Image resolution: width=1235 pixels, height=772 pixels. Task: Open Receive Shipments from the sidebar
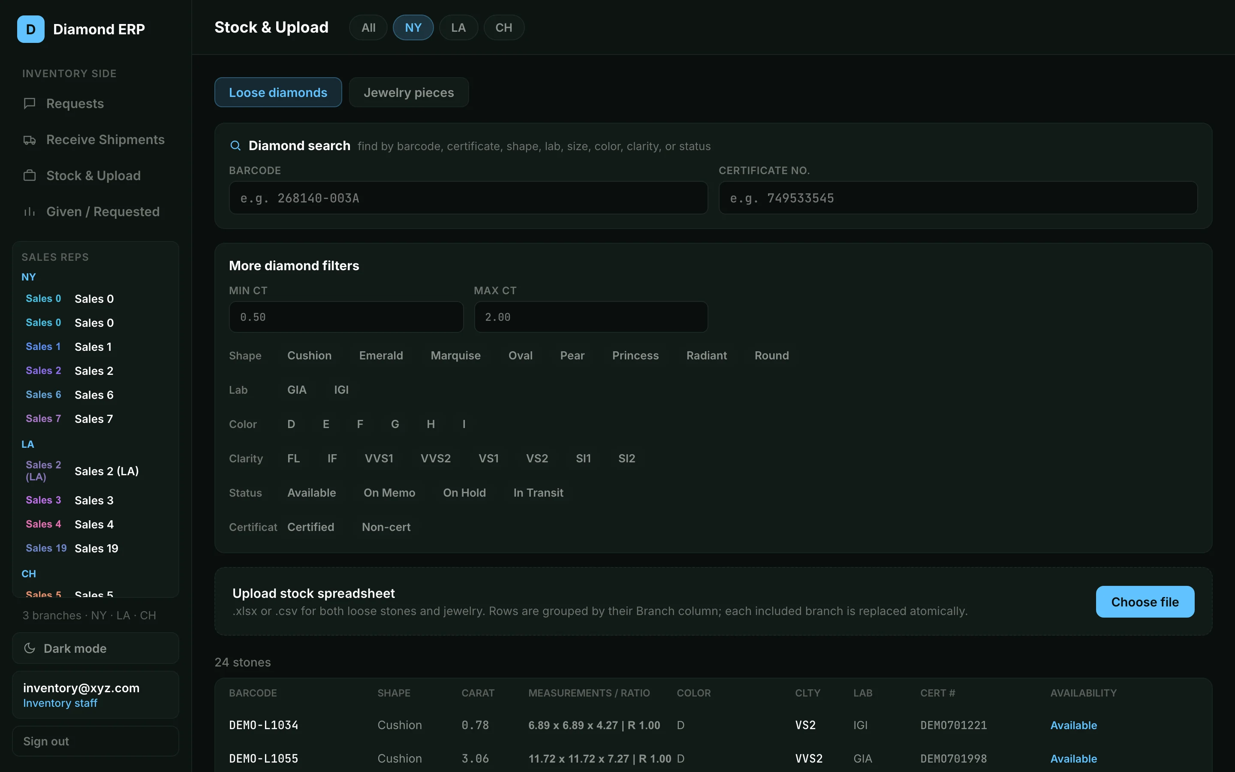96,140
